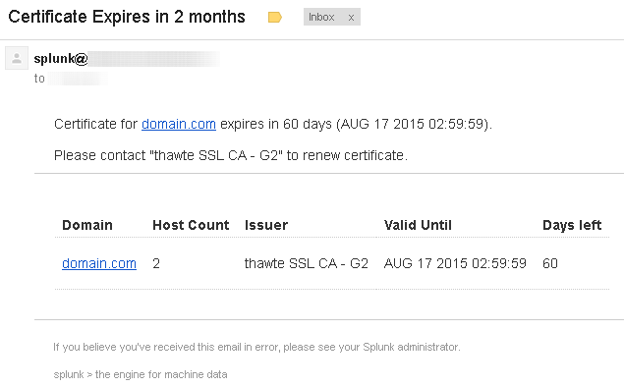Remove the Inbox label with its x
The width and height of the screenshot is (624, 387).
tap(351, 18)
